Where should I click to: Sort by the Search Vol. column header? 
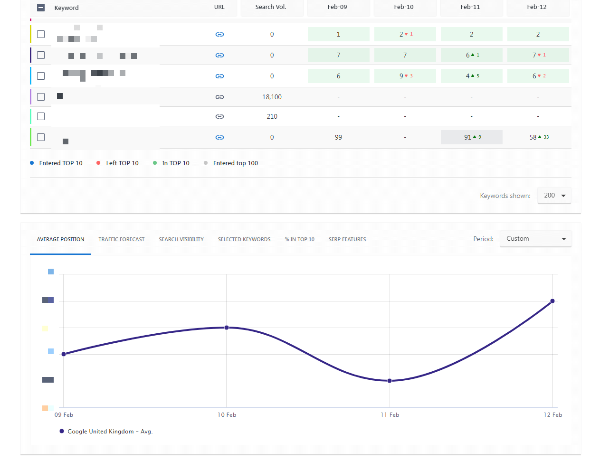tap(272, 8)
